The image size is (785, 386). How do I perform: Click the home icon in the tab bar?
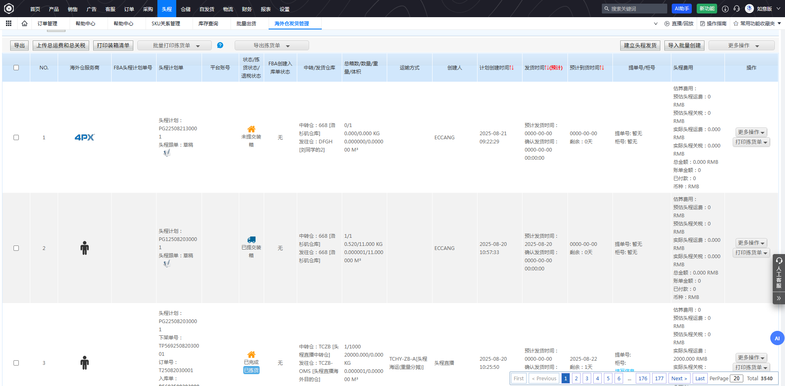point(25,23)
